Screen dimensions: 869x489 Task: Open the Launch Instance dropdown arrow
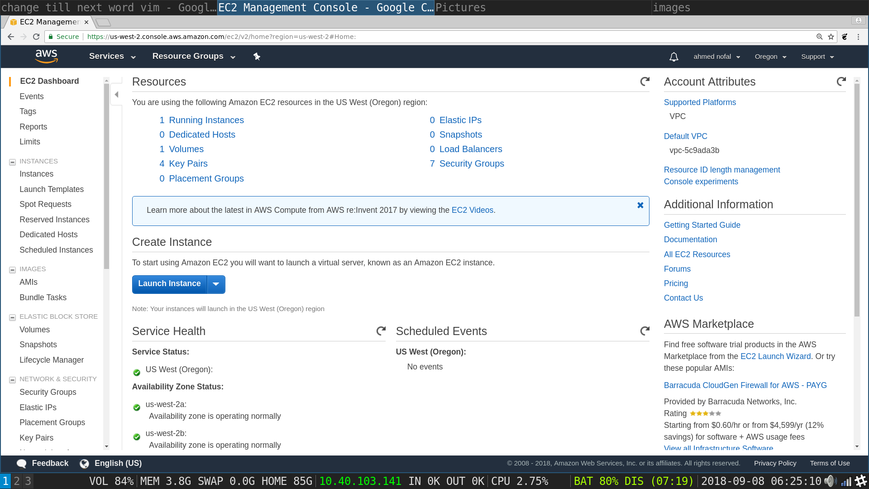pyautogui.click(x=216, y=284)
